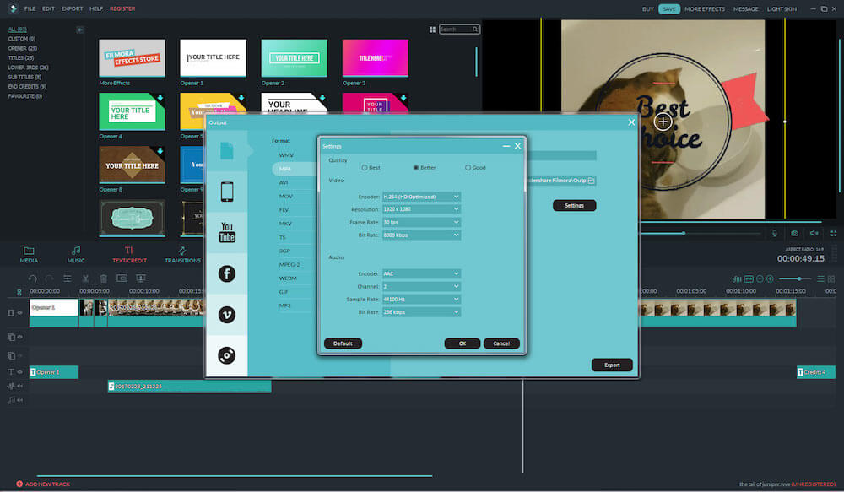The width and height of the screenshot is (844, 492).
Task: Select the Best quality radio button
Action: click(365, 168)
